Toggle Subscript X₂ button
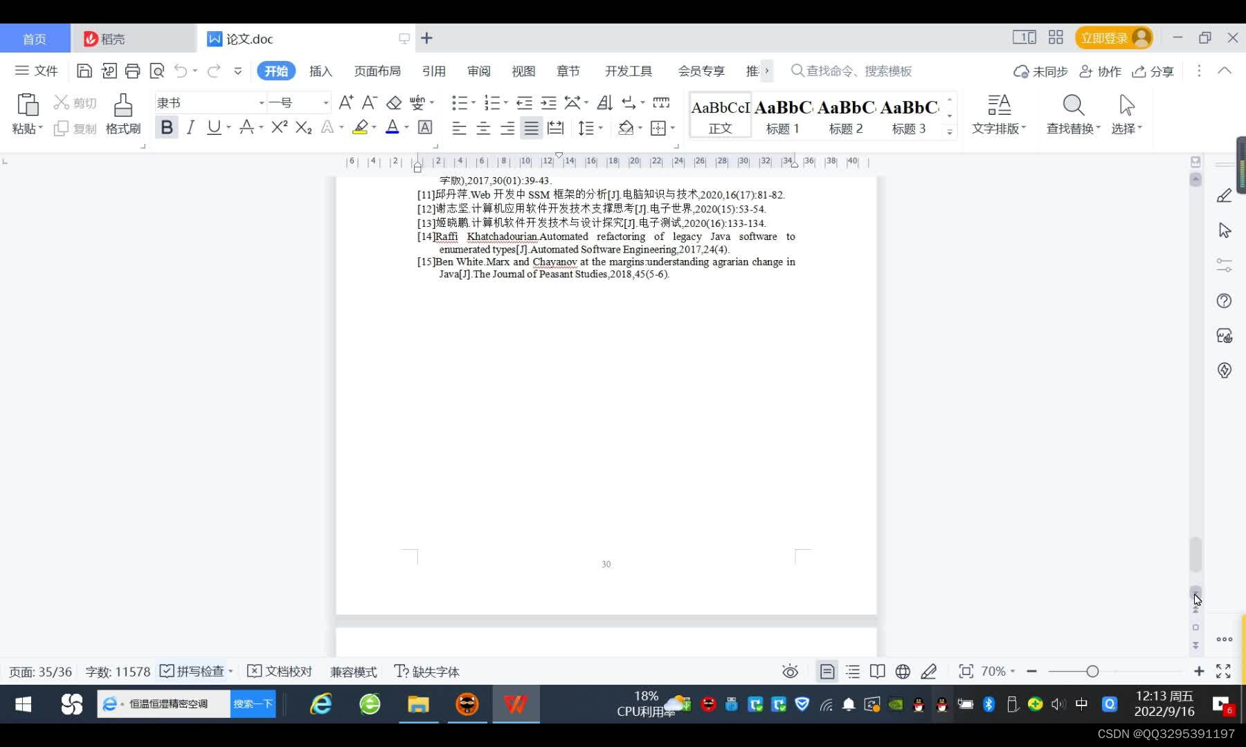Screen dimensions: 1246x747 point(303,127)
